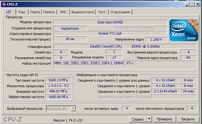Open the Плата tab
The height and width of the screenshot is (124, 202).
(x=35, y=12)
